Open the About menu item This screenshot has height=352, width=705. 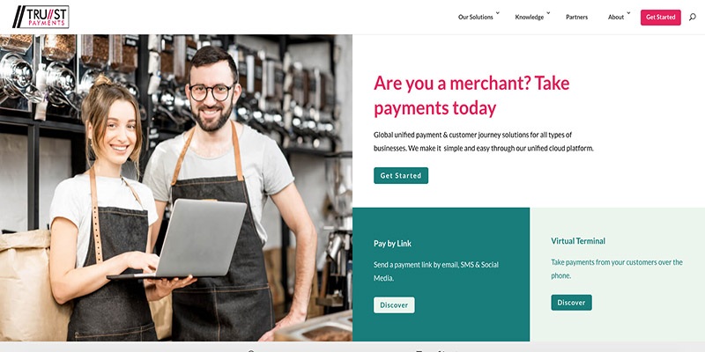coord(616,17)
